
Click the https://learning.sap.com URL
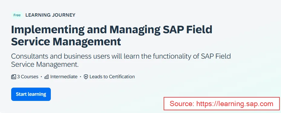[235, 104]
